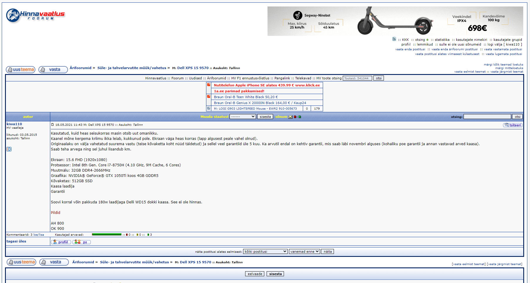Open 'Nutitelefon Apple iPhone SE alates 439.99' ad link
This screenshot has width=530, height=283.
pyautogui.click(x=267, y=85)
